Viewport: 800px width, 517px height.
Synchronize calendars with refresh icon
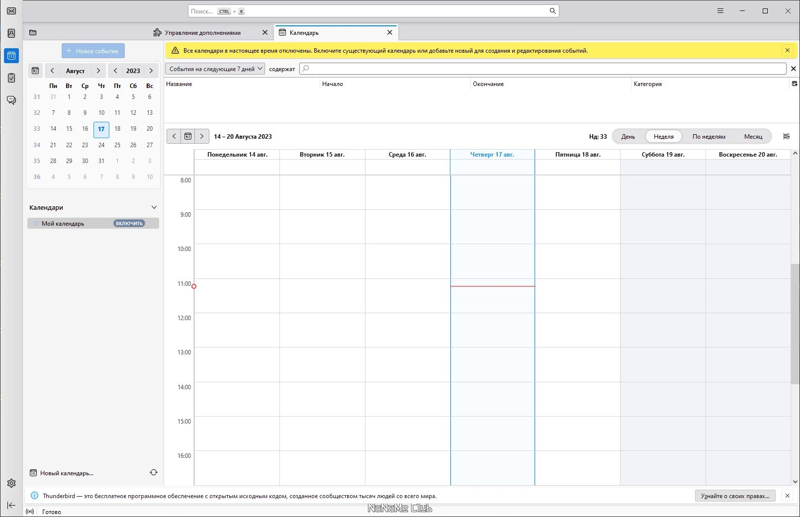pos(154,472)
